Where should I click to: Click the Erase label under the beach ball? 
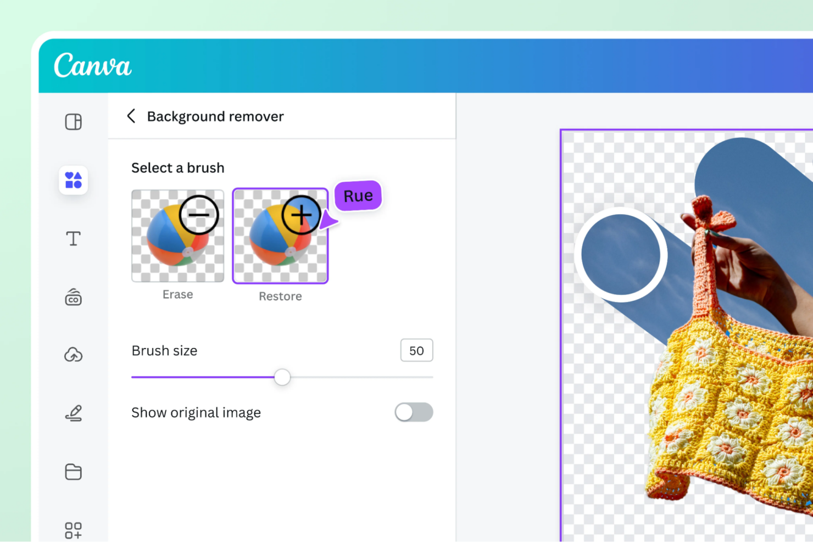pyautogui.click(x=177, y=294)
